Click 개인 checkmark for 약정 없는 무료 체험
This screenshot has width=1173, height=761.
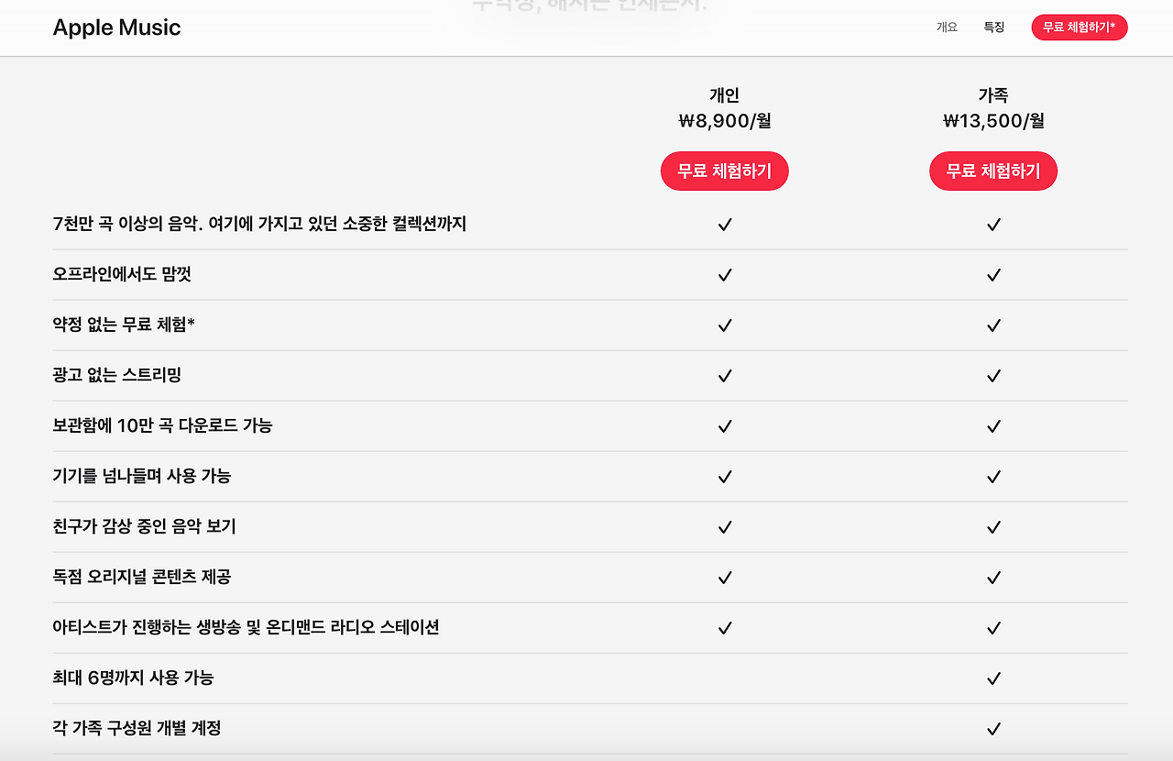(x=725, y=325)
